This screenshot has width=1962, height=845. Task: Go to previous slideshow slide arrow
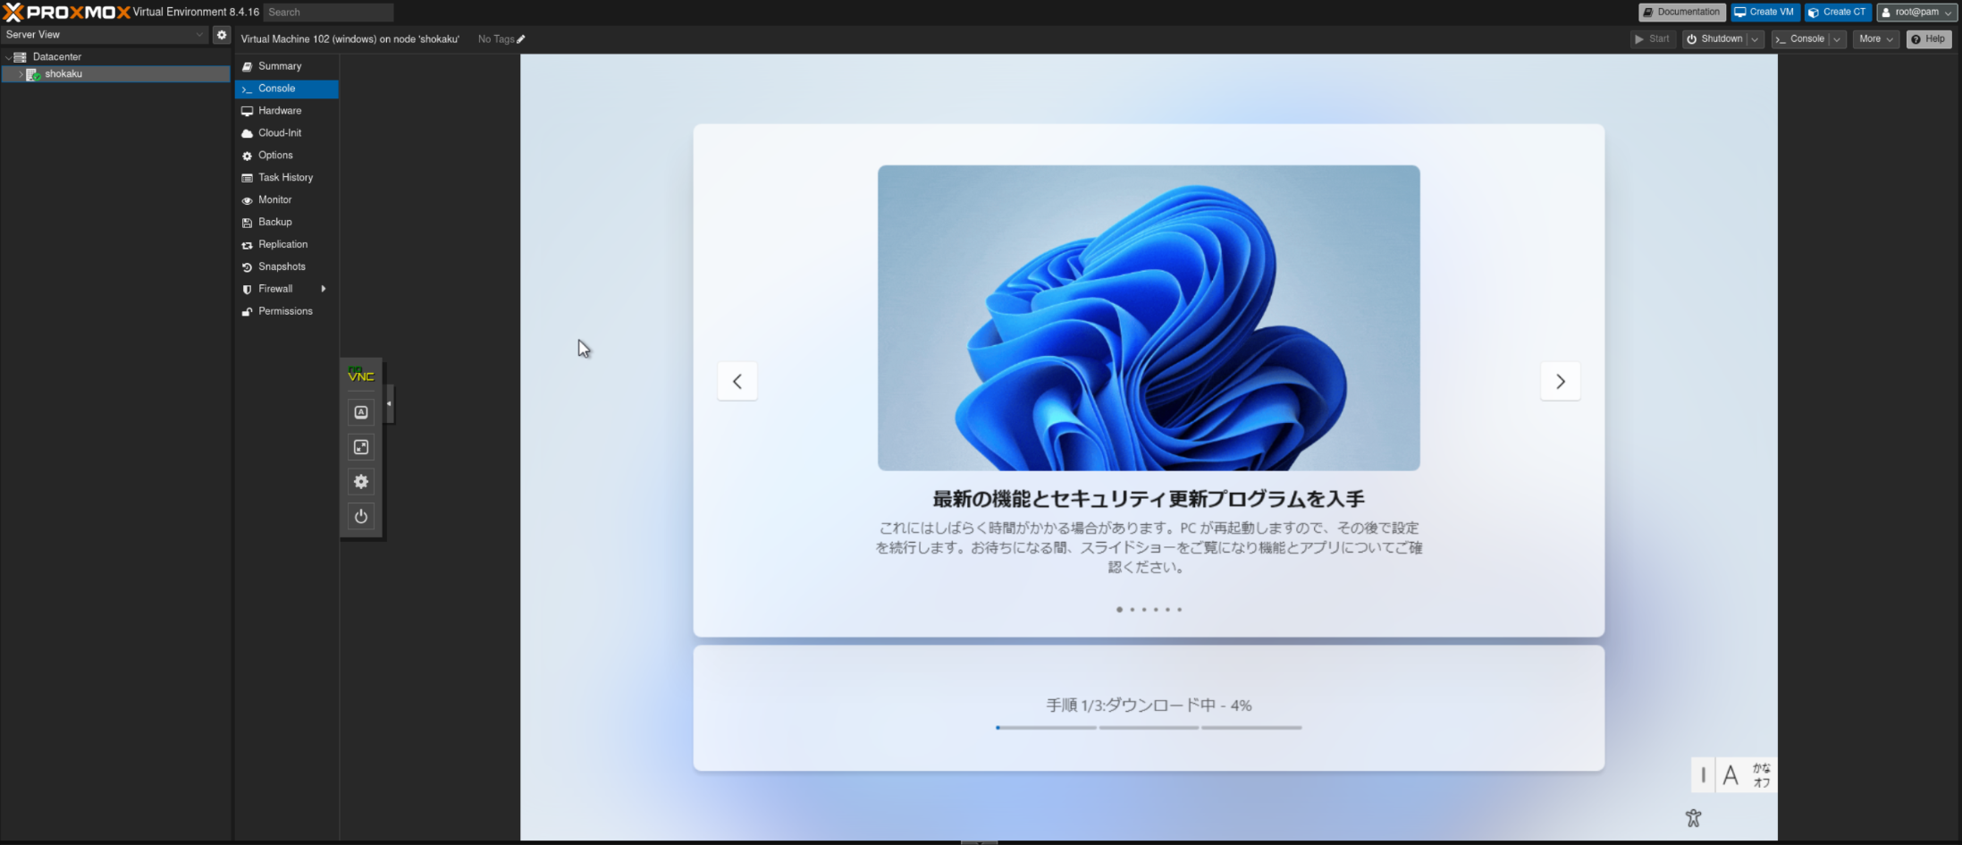(737, 382)
